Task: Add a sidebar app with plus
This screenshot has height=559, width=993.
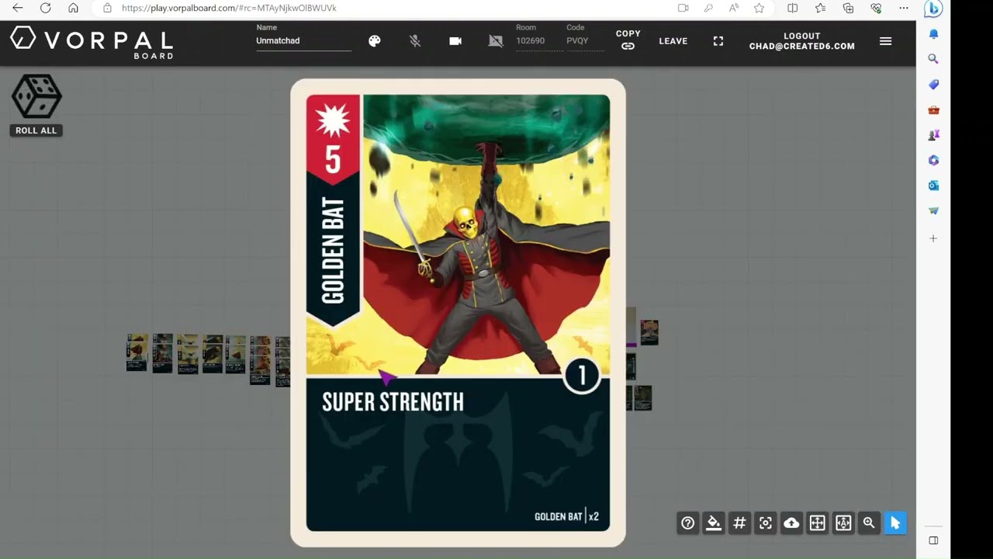Action: pos(933,238)
